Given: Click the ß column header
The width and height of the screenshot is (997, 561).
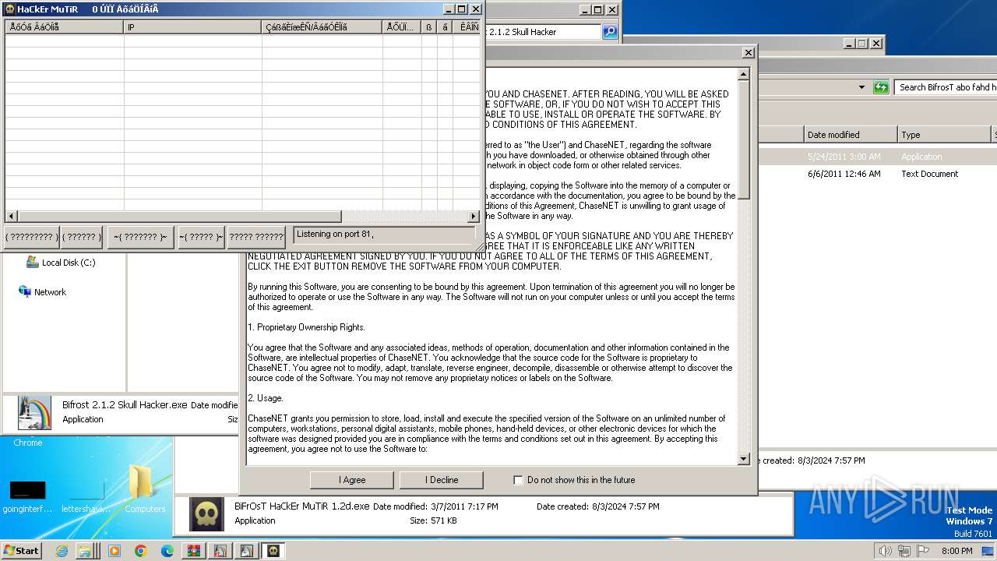Looking at the screenshot, I should coord(429,27).
